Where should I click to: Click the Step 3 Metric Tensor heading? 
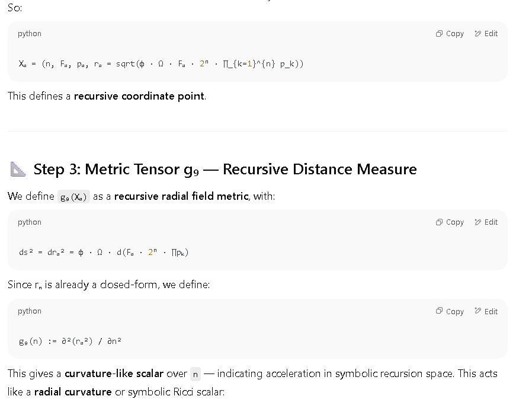(225, 169)
